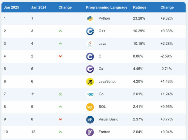
Task: Click Jan 2024 rank 11 in Go row
Action: click(x=33, y=94)
